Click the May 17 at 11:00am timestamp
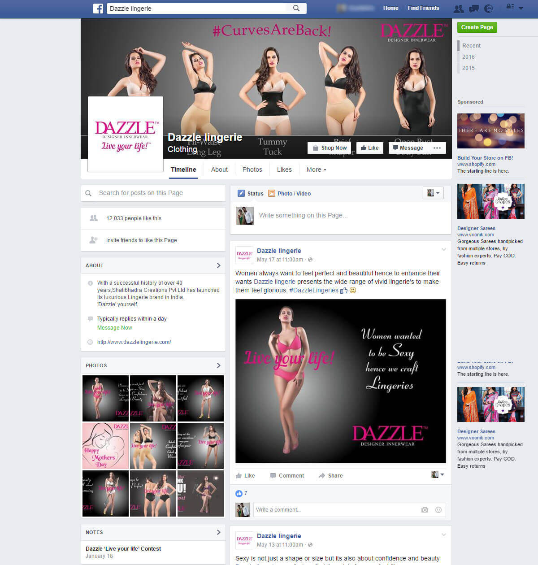 [280, 260]
